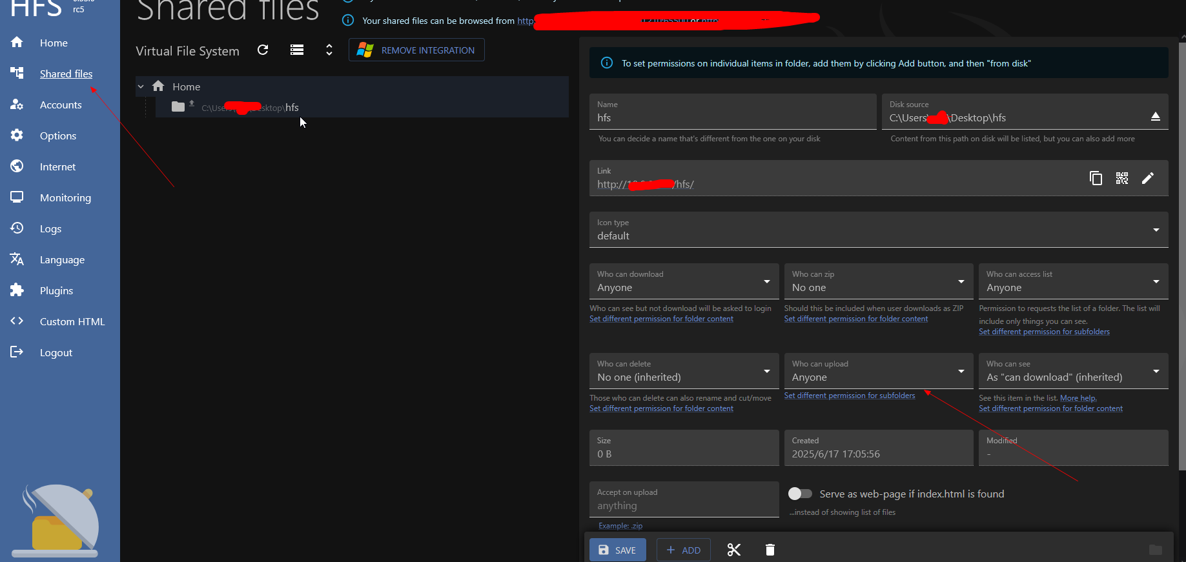
Task: Open Monitoring section
Action: click(x=65, y=197)
